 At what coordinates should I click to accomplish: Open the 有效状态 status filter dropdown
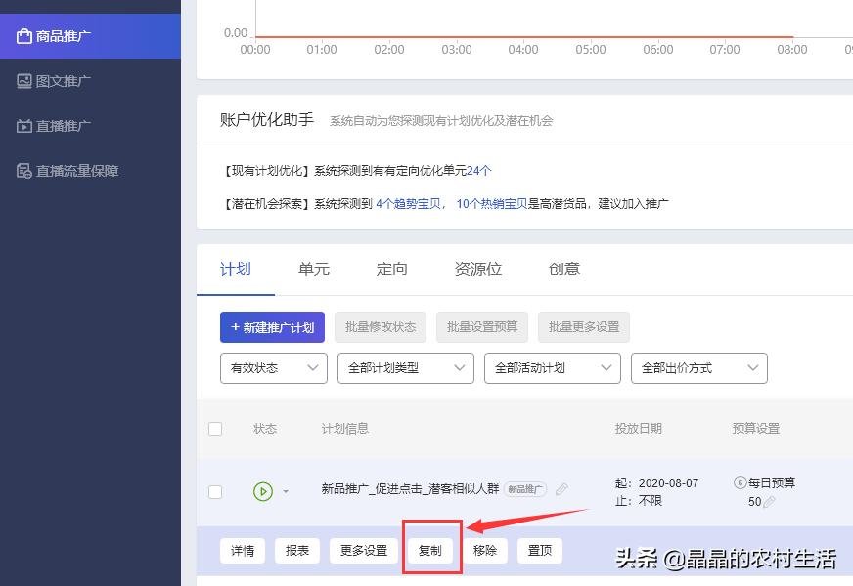[x=273, y=368]
